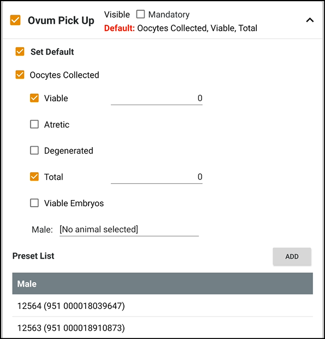
Task: Click the Total count input field
Action: click(x=157, y=177)
